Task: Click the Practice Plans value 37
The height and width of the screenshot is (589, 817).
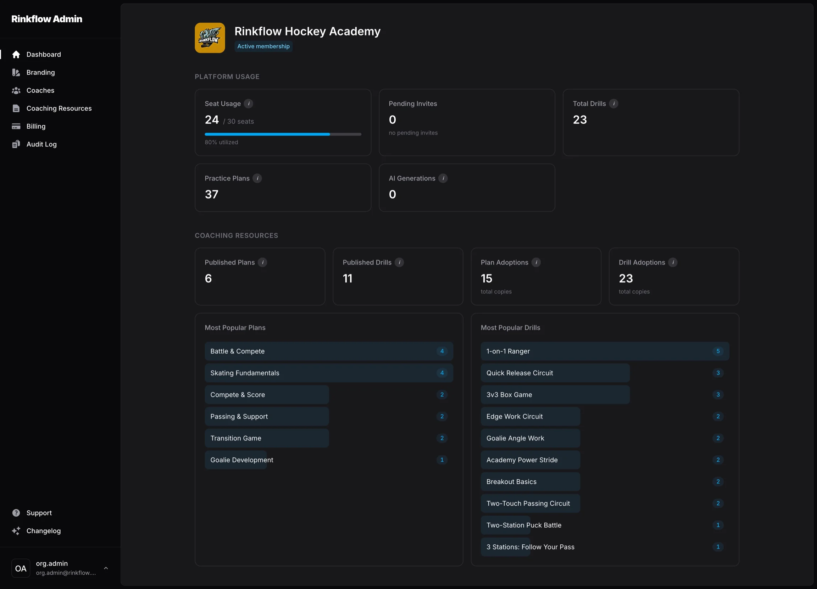Action: point(211,195)
